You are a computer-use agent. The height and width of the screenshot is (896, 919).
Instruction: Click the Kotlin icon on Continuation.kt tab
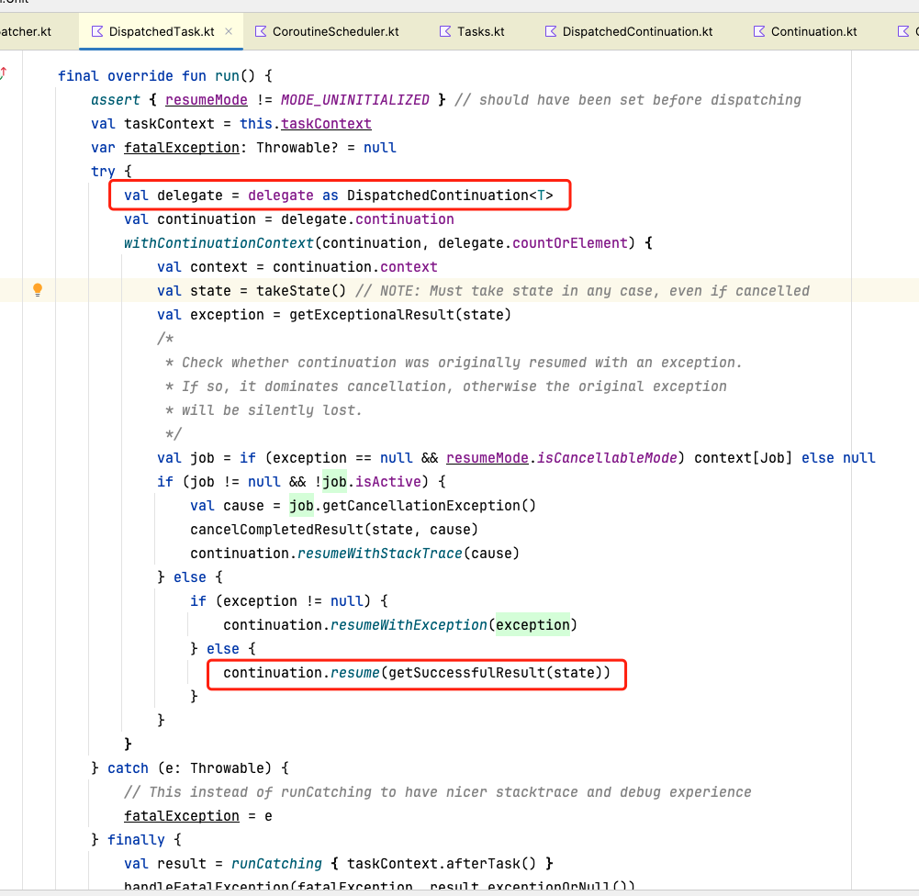pos(759,31)
